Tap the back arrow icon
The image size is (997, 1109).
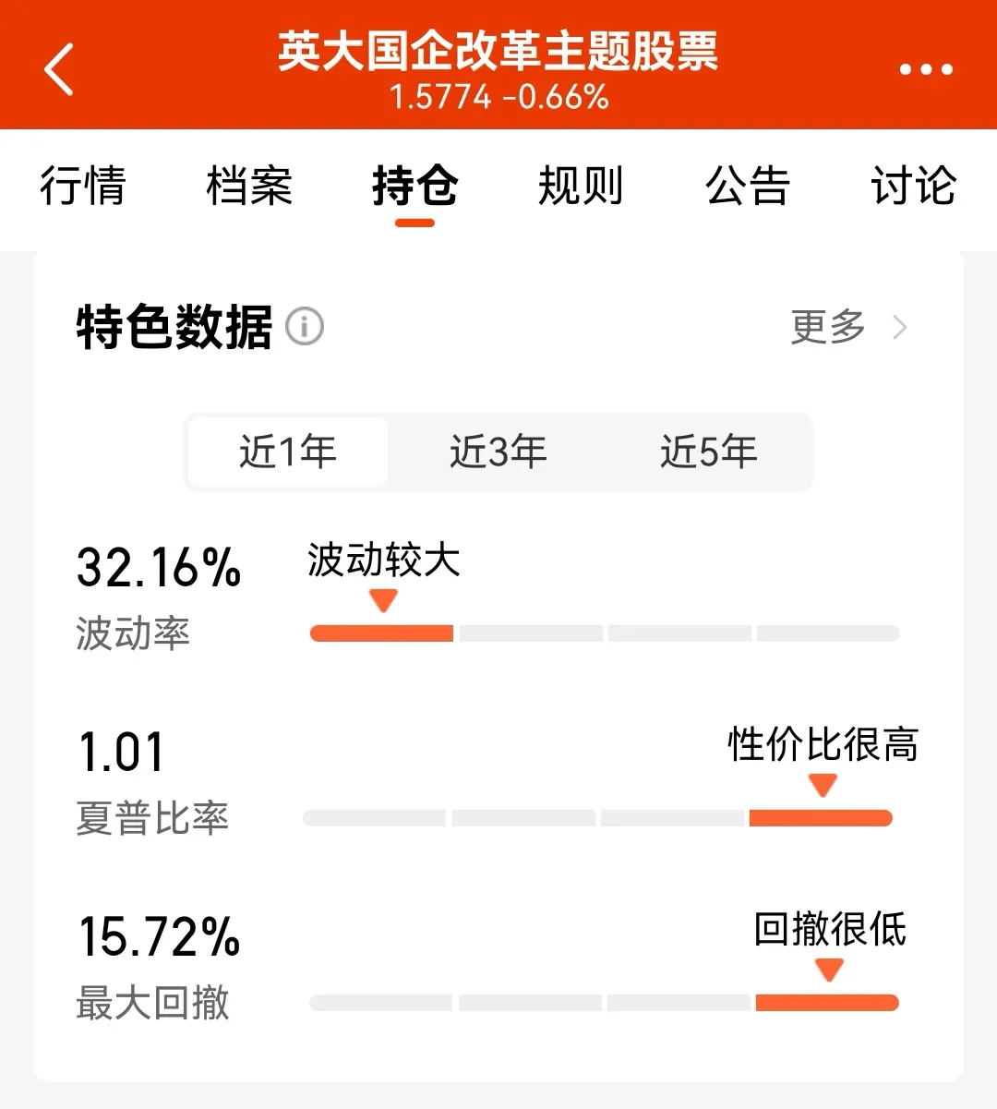(x=59, y=69)
